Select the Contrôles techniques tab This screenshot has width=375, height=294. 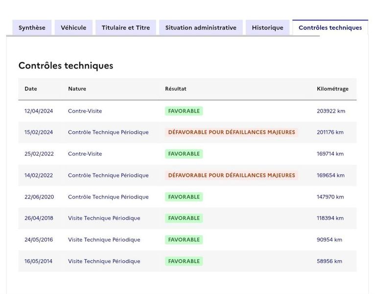tap(330, 28)
